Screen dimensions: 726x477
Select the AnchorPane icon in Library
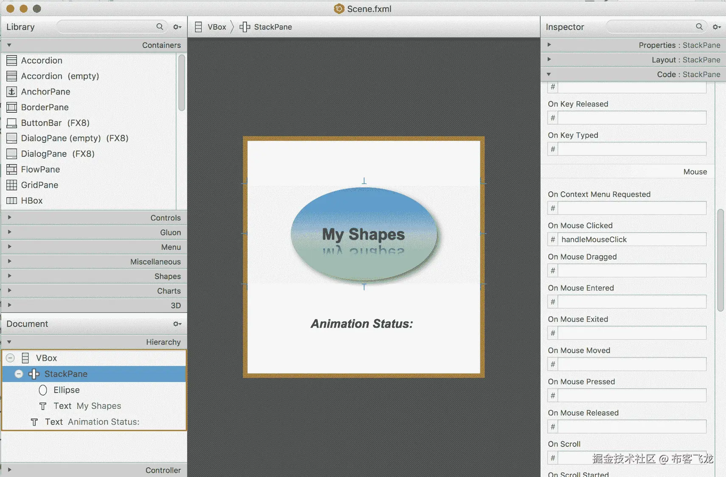pos(11,92)
